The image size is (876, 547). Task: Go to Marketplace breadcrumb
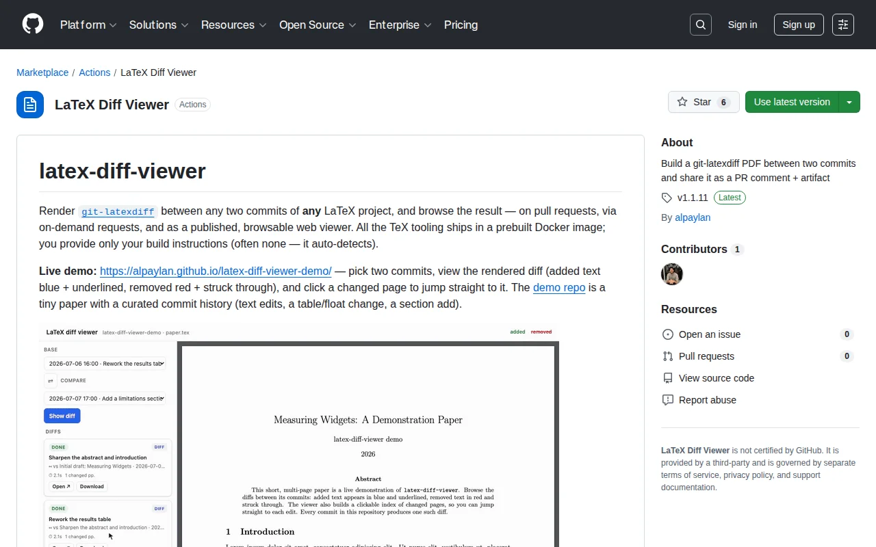[42, 72]
